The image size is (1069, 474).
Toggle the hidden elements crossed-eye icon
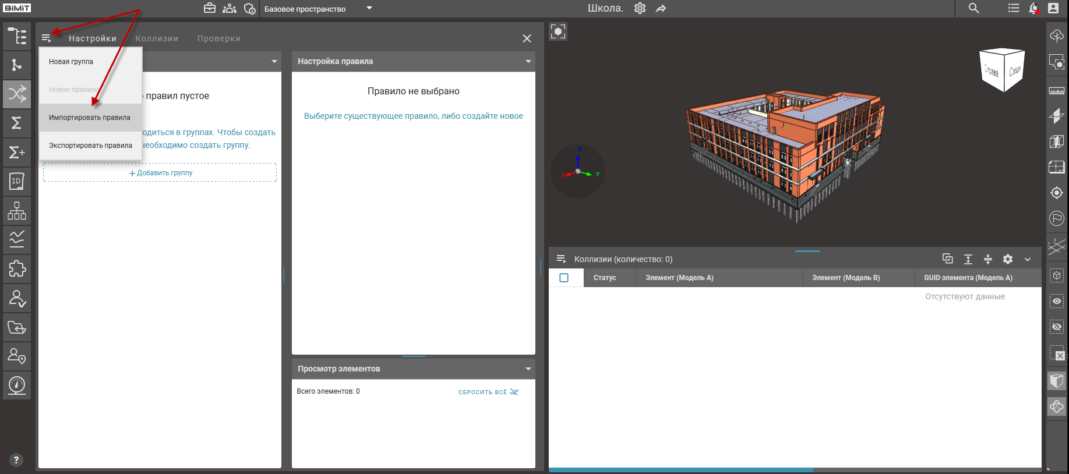1056,327
